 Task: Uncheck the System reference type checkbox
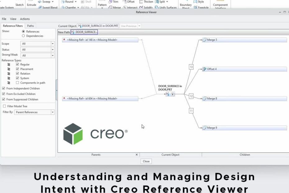(17, 78)
